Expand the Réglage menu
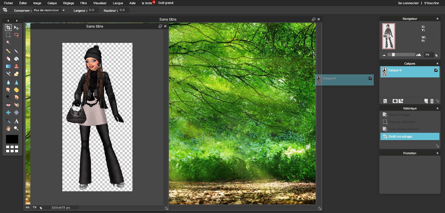The width and height of the screenshot is (445, 213). point(68,3)
